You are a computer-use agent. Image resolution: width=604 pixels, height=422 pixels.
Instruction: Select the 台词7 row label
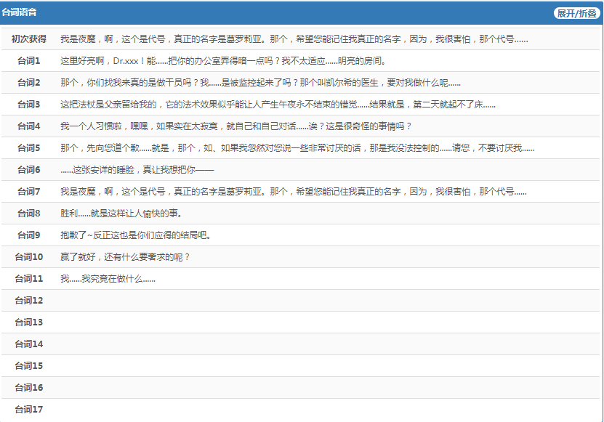point(29,191)
